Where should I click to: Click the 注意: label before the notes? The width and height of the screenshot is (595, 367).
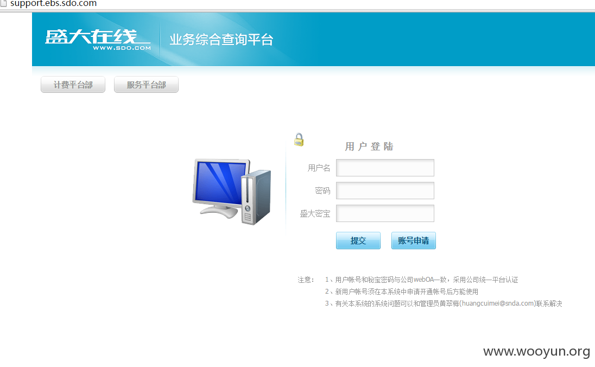coord(306,280)
